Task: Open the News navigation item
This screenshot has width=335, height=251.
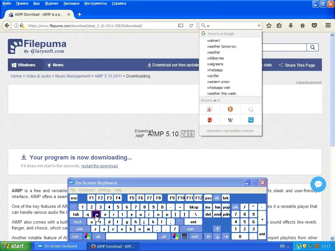Action: tap(55, 65)
